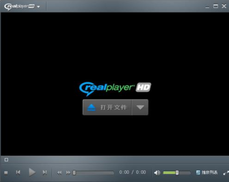The height and width of the screenshot is (182, 229).
Task: Mute audio with the speaker icon
Action: 157,173
